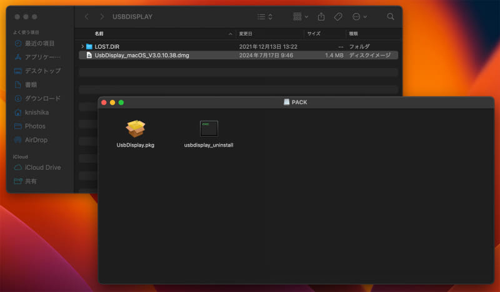Sort by 種類 column header
The width and height of the screenshot is (500, 292).
(353, 34)
